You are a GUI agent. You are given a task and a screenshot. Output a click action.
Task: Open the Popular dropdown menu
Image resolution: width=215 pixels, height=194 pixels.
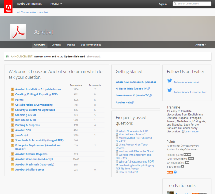[56, 4]
